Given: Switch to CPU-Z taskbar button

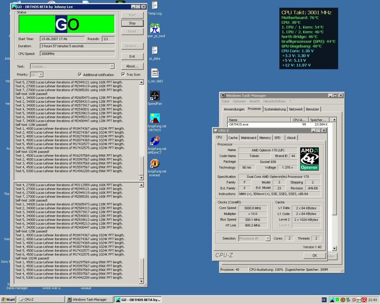Looking at the screenshot, I should click(x=41, y=300).
